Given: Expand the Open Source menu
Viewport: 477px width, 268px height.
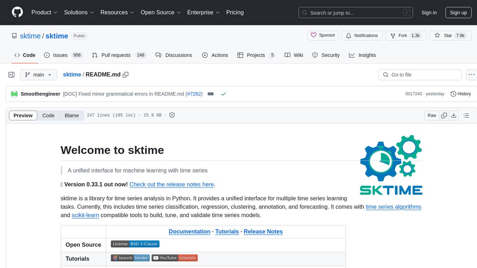Looking at the screenshot, I should 161,12.
